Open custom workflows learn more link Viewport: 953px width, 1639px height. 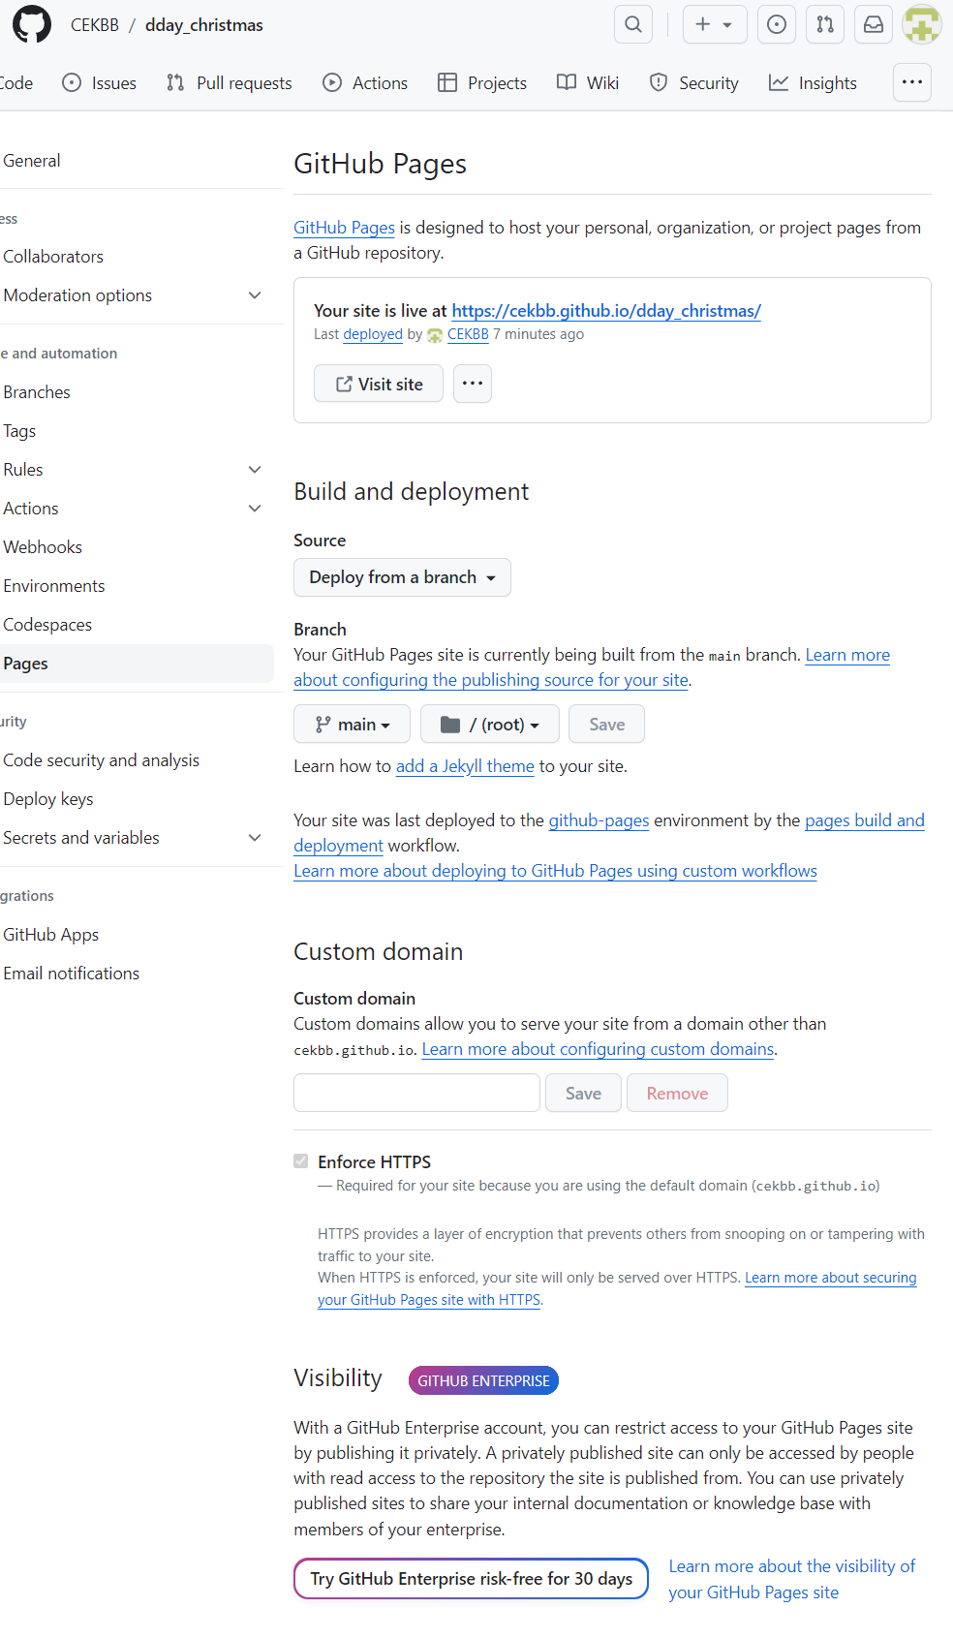pyautogui.click(x=555, y=871)
